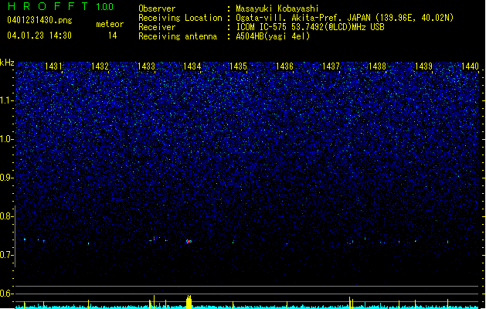Viewport: 486px width, 309px height.
Task: Click time marker 1433
Action: [x=146, y=66]
